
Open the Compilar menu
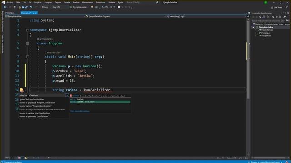[48, 2]
